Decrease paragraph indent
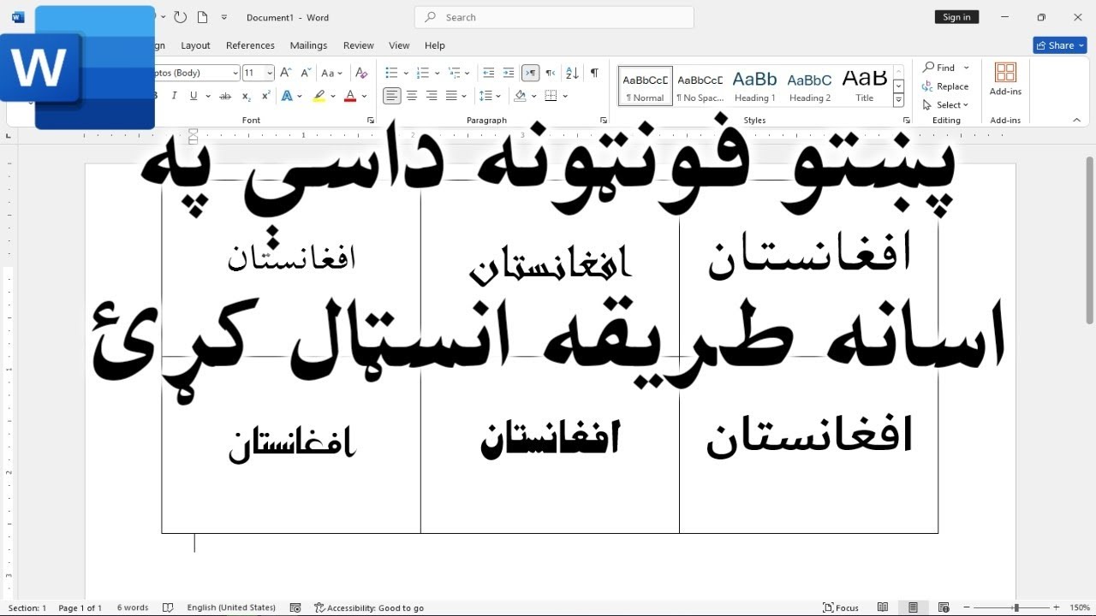 pos(489,73)
